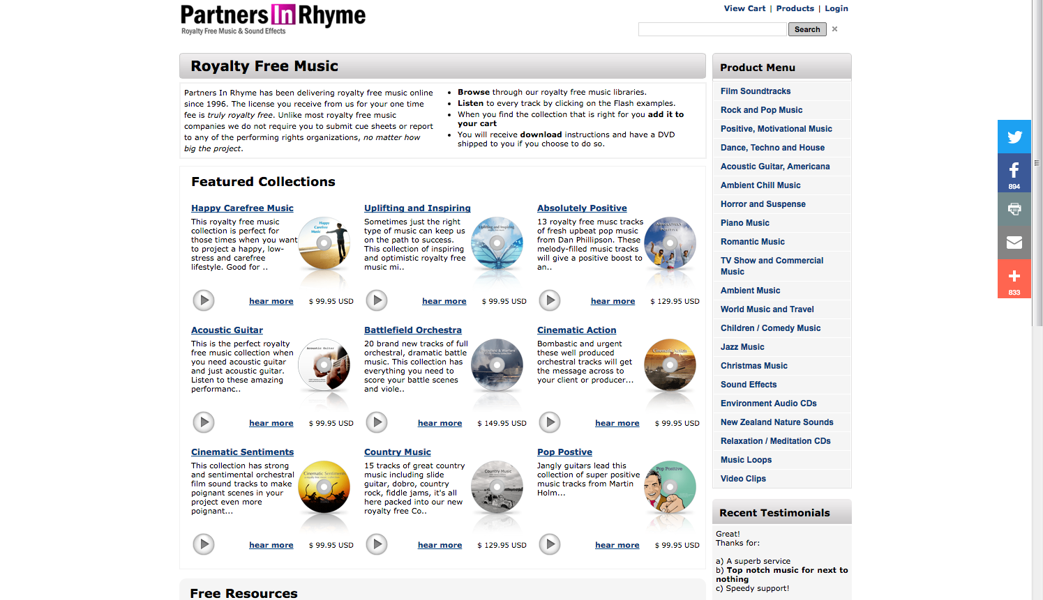Image resolution: width=1043 pixels, height=600 pixels.
Task: Open Products in top navigation
Action: pos(795,8)
